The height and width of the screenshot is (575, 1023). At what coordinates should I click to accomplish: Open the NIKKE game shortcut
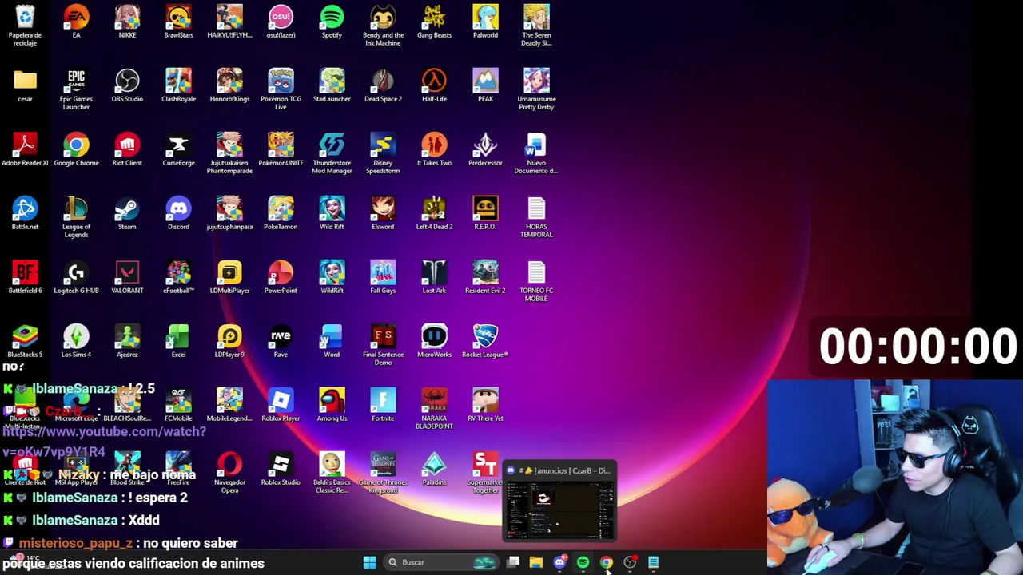(127, 22)
